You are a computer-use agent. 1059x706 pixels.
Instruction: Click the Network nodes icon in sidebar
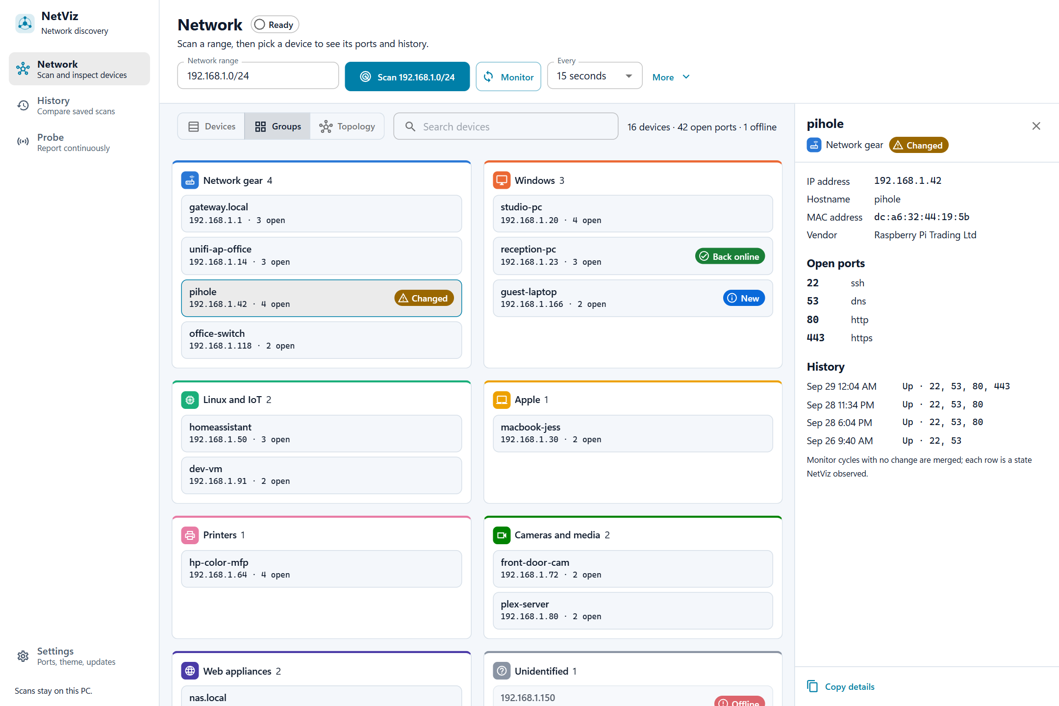pos(23,69)
